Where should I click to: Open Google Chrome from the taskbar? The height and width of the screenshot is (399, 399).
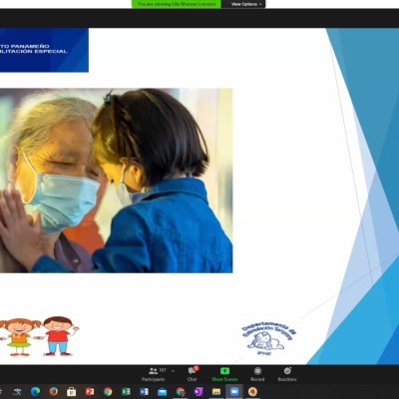click(x=108, y=392)
